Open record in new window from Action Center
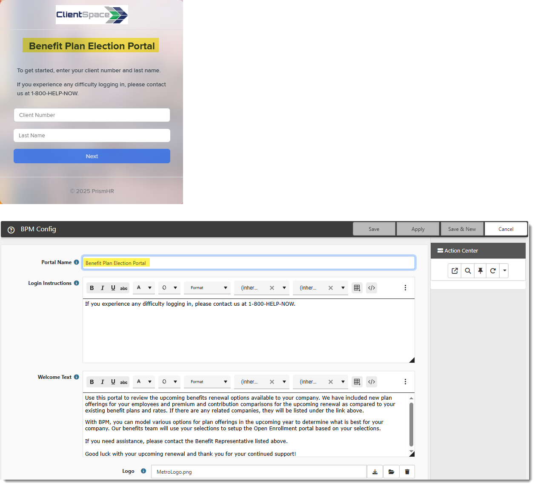The image size is (535, 486). pyautogui.click(x=455, y=271)
